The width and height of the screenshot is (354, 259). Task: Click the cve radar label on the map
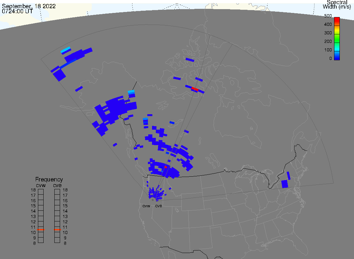pyautogui.click(x=158, y=206)
